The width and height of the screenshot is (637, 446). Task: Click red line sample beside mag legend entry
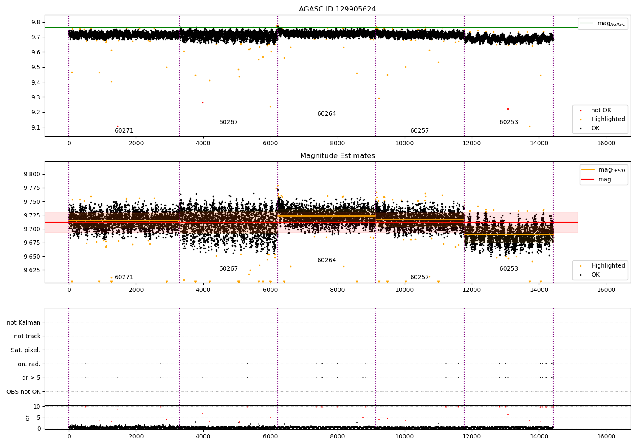tap(588, 180)
